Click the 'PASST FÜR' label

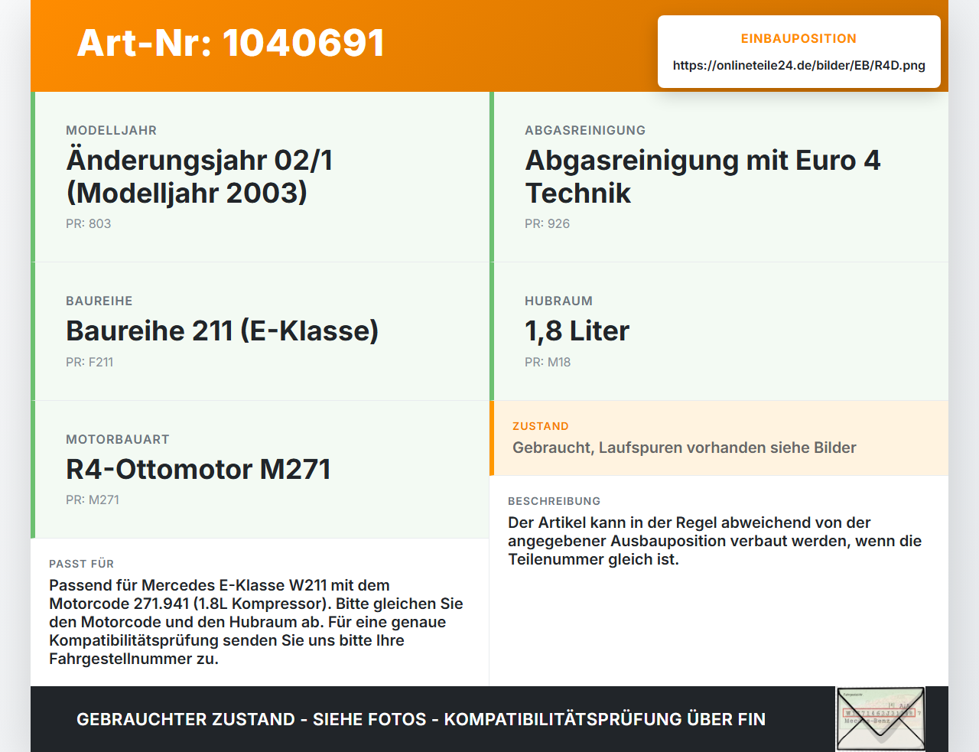(81, 564)
